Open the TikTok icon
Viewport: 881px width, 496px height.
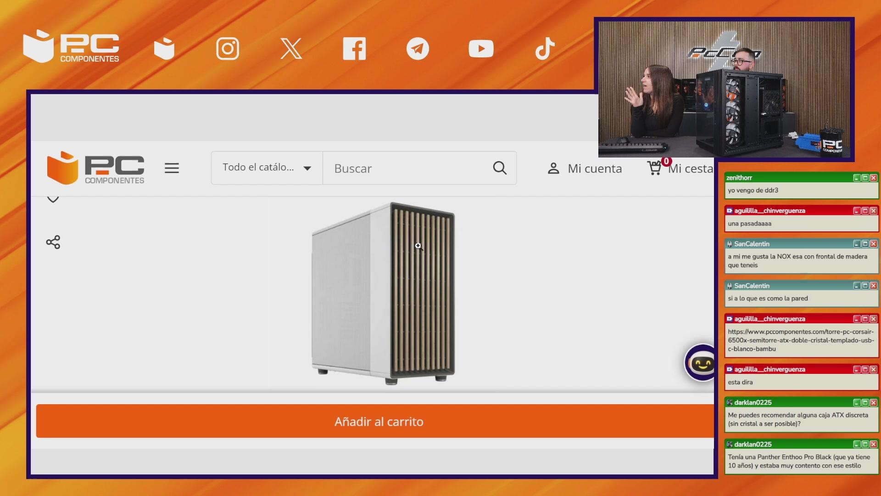coord(545,49)
